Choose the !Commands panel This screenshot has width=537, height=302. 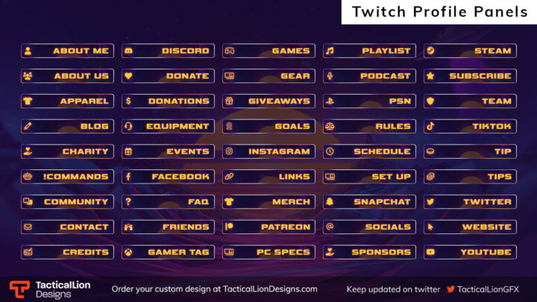tap(67, 177)
